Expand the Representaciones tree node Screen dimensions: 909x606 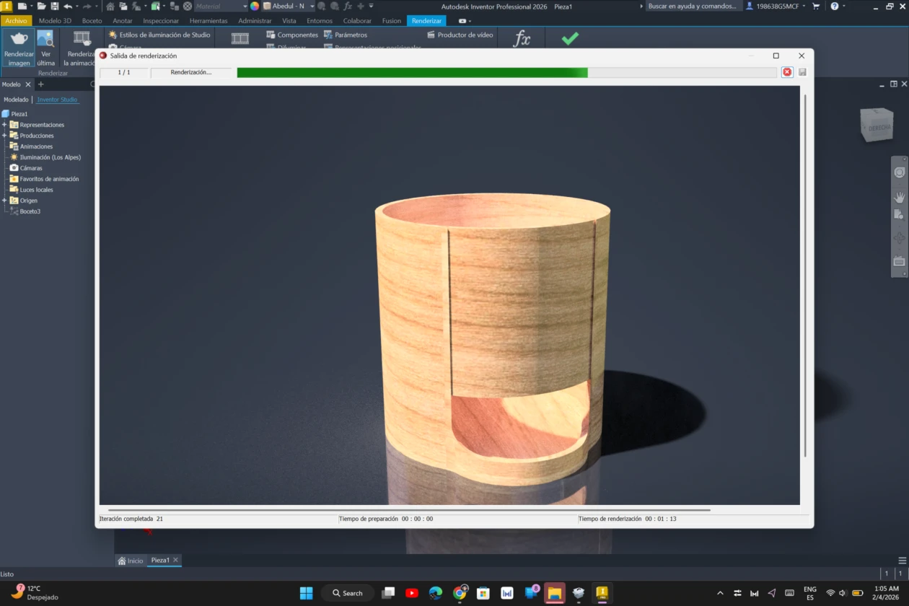(4, 125)
